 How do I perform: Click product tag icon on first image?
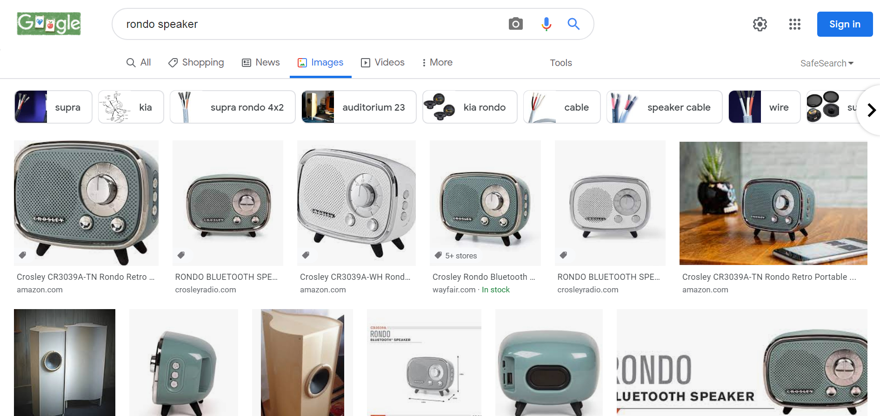(22, 255)
